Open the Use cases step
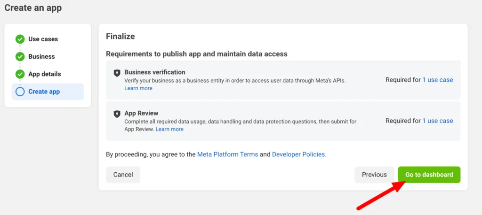The height and width of the screenshot is (215, 482). [43, 39]
